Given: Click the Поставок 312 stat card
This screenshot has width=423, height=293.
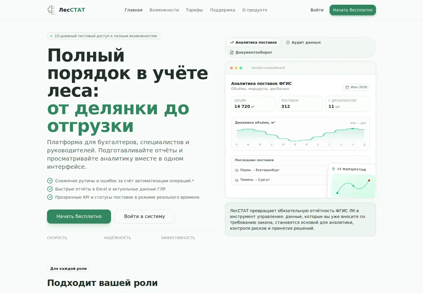Looking at the screenshot, I should pos(301,104).
